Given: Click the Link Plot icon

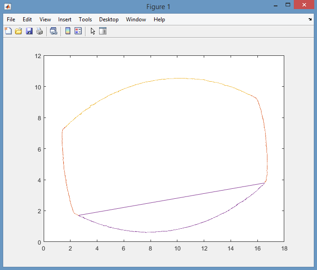Looking at the screenshot, I should pos(53,31).
